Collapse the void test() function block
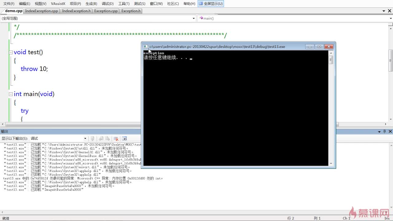Image resolution: width=393 pixels, height=221 pixels. pyautogui.click(x=11, y=52)
